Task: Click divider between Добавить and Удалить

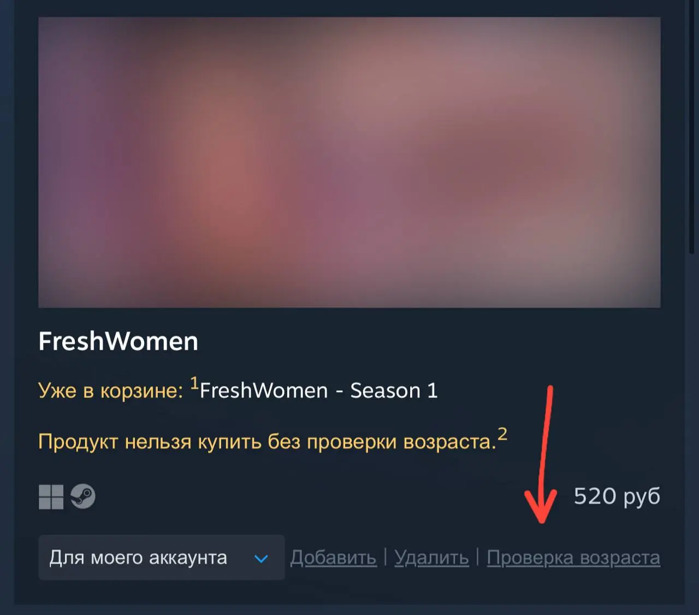Action: click(x=386, y=557)
